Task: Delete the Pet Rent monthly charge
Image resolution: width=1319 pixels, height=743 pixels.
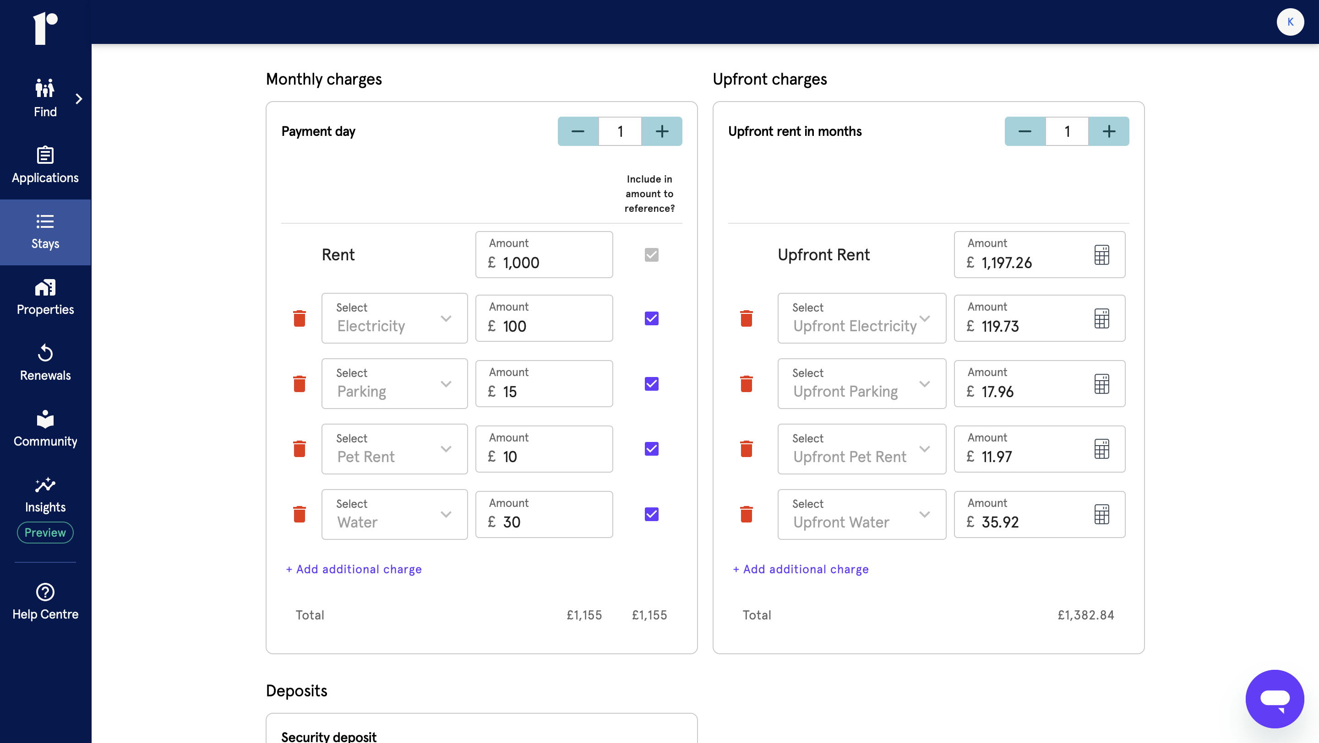Action: (x=300, y=448)
